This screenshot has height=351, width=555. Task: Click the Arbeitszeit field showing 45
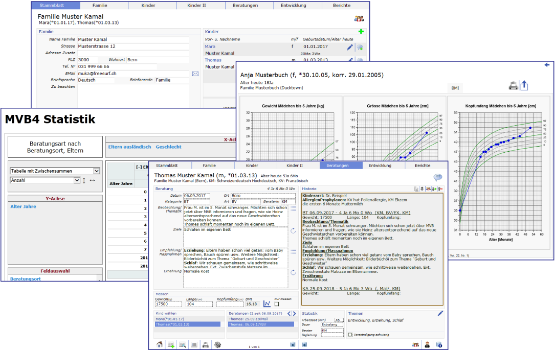pos(339,320)
